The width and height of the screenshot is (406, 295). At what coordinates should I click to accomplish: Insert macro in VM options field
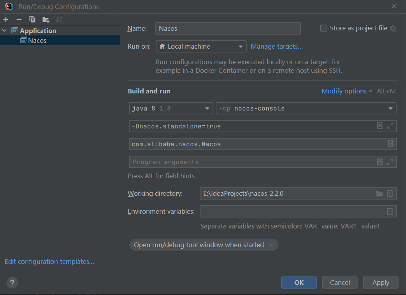tap(380, 126)
